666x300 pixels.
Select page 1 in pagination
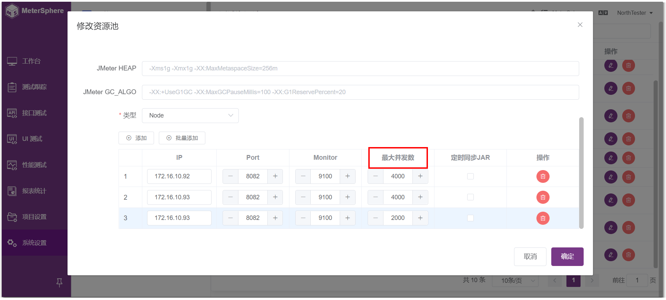(573, 280)
